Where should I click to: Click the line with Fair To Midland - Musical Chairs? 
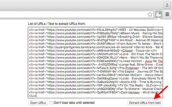pyautogui.click(x=96, y=89)
